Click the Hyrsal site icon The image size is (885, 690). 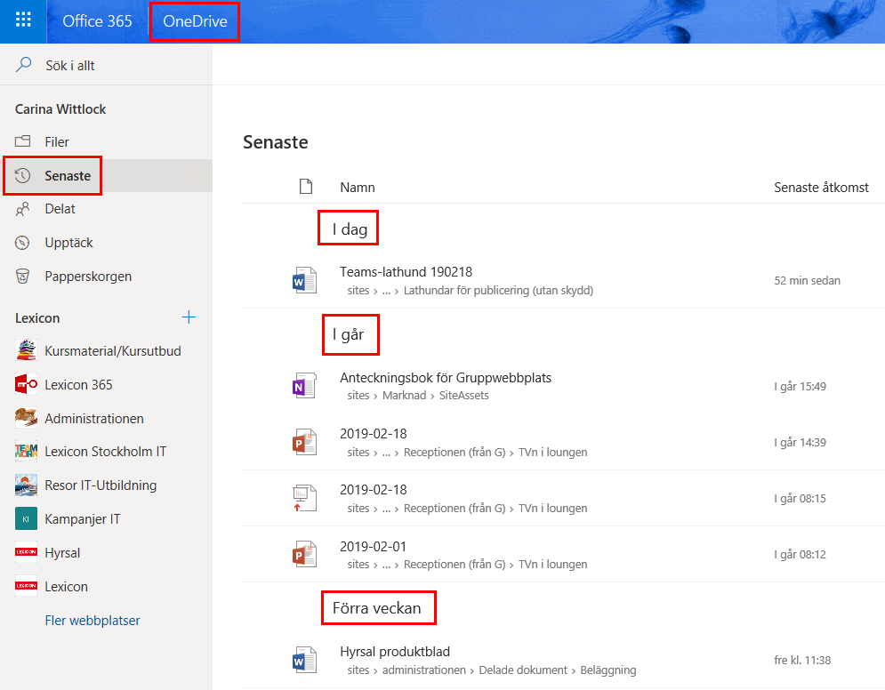click(x=26, y=552)
